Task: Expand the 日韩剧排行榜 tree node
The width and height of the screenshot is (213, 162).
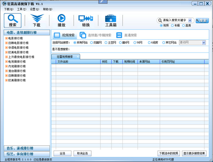Action: point(6,76)
